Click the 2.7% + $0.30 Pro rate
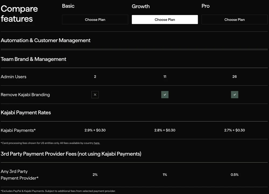Viewport: 269px width, 194px height. click(235, 130)
